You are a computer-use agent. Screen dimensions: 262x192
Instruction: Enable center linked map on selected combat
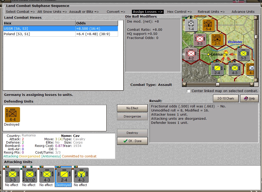point(189,91)
